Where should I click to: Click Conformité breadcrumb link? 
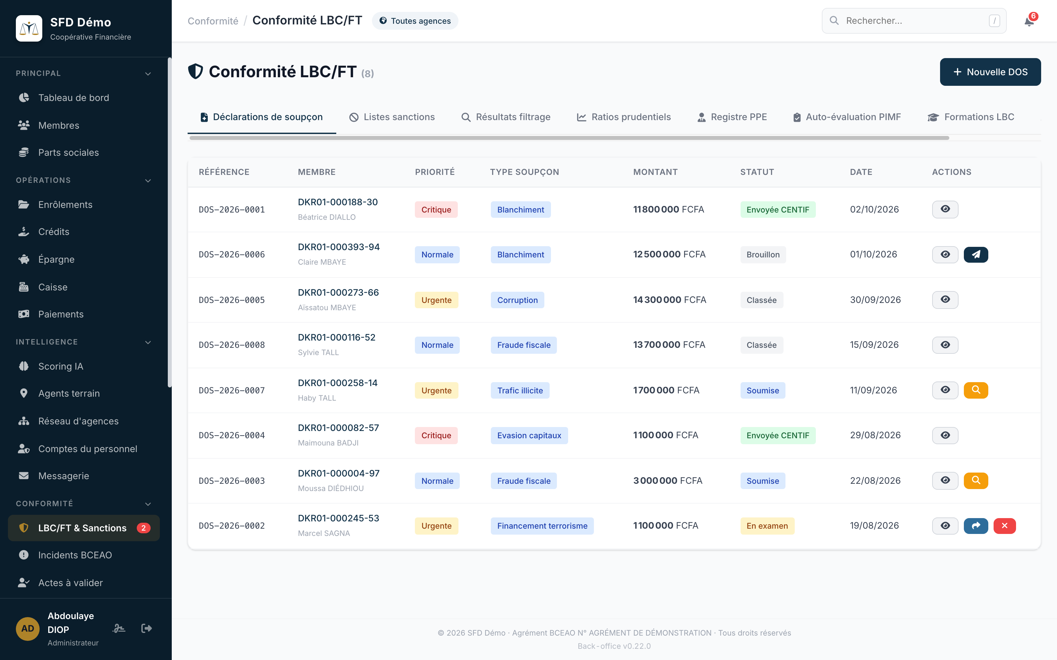pos(213,21)
